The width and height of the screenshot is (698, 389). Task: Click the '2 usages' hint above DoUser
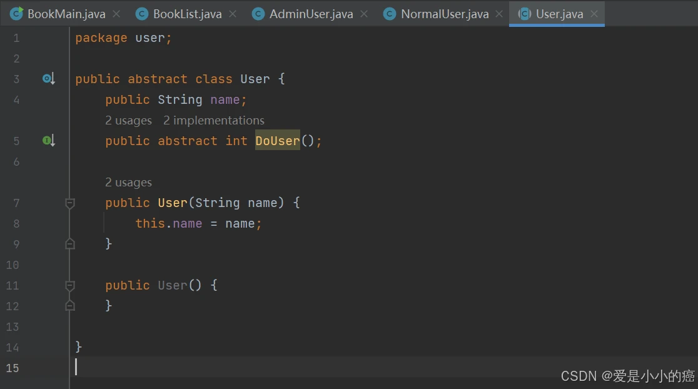(128, 121)
